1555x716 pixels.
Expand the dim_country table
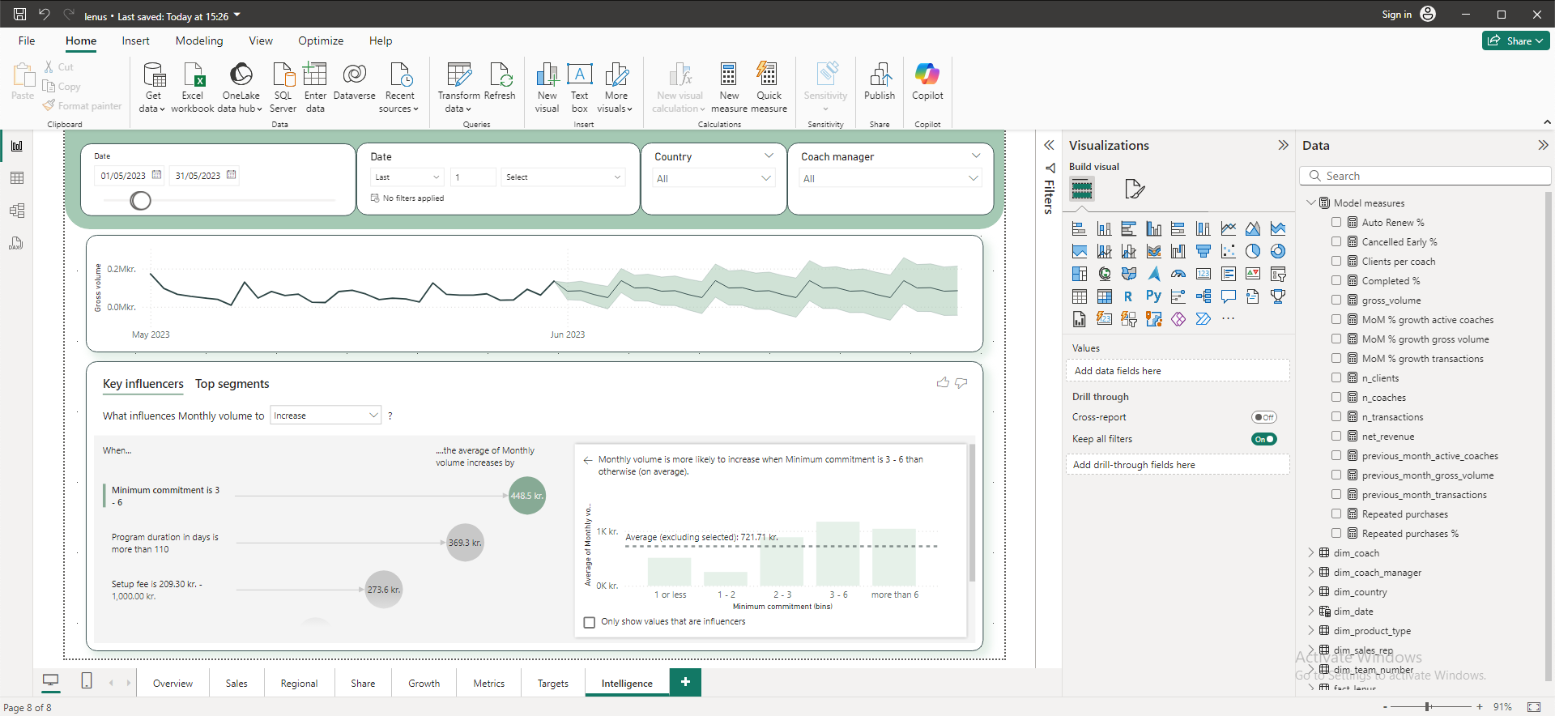(1311, 591)
